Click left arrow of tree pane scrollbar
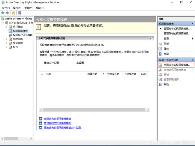Viewport: 195px width, 146px height. coord(2,139)
